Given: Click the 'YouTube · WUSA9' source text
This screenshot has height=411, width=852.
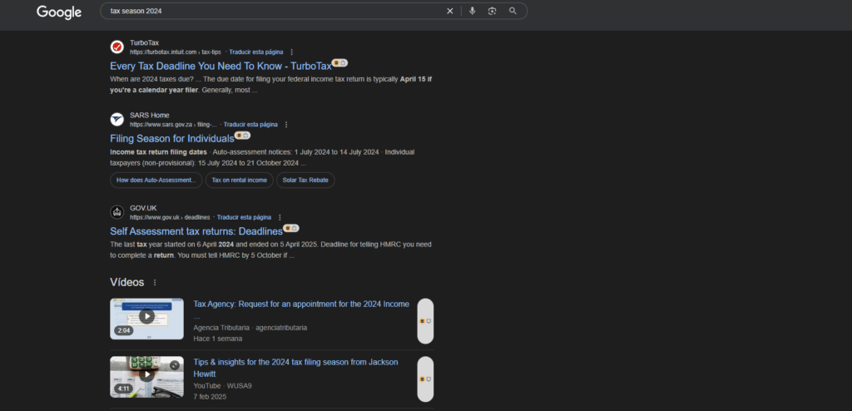Looking at the screenshot, I should coord(223,386).
